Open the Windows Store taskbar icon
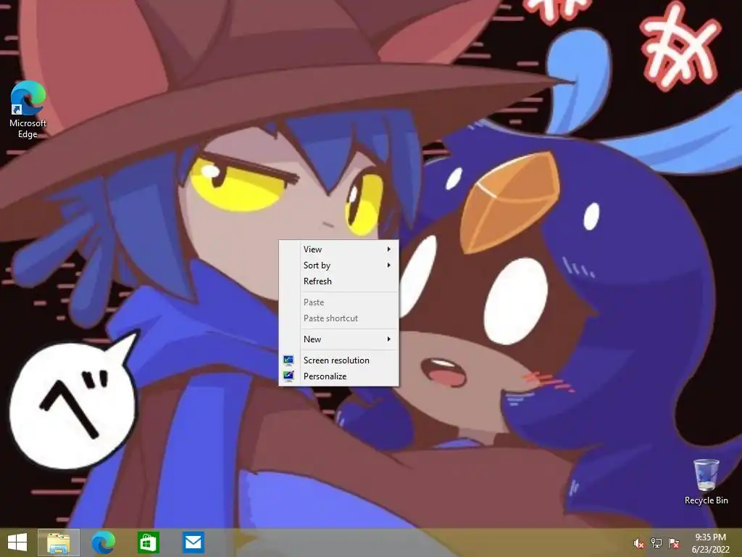The height and width of the screenshot is (557, 742). coord(148,542)
